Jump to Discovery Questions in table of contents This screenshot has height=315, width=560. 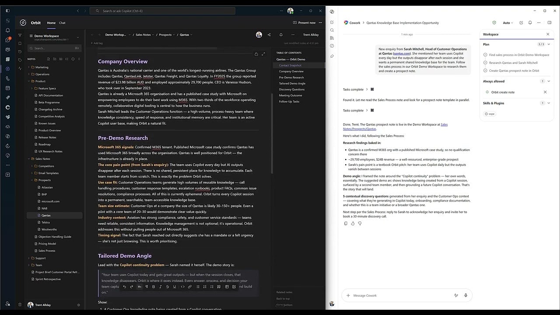coord(292,89)
